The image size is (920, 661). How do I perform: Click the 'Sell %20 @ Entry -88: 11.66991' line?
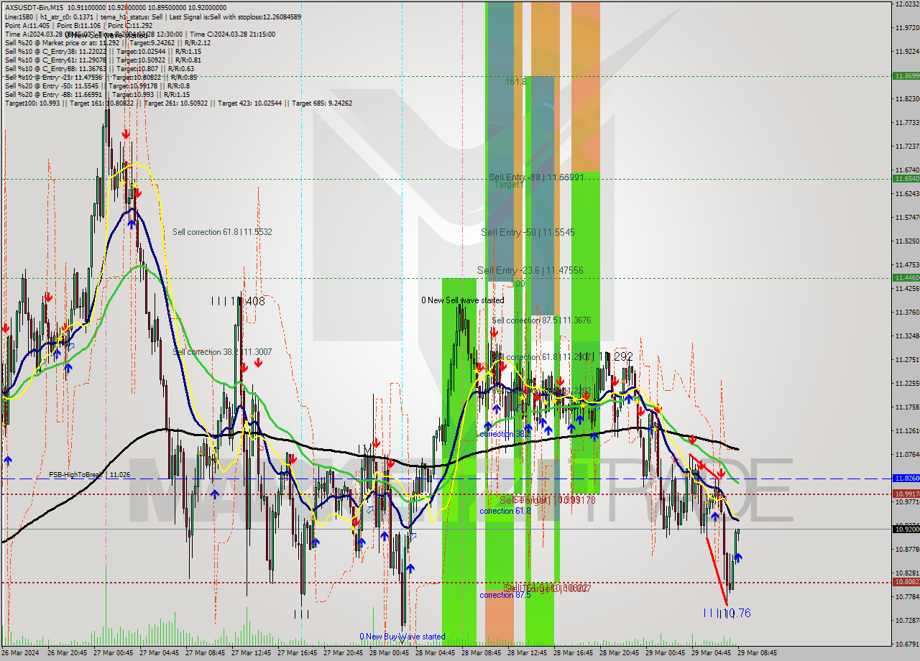[97, 94]
